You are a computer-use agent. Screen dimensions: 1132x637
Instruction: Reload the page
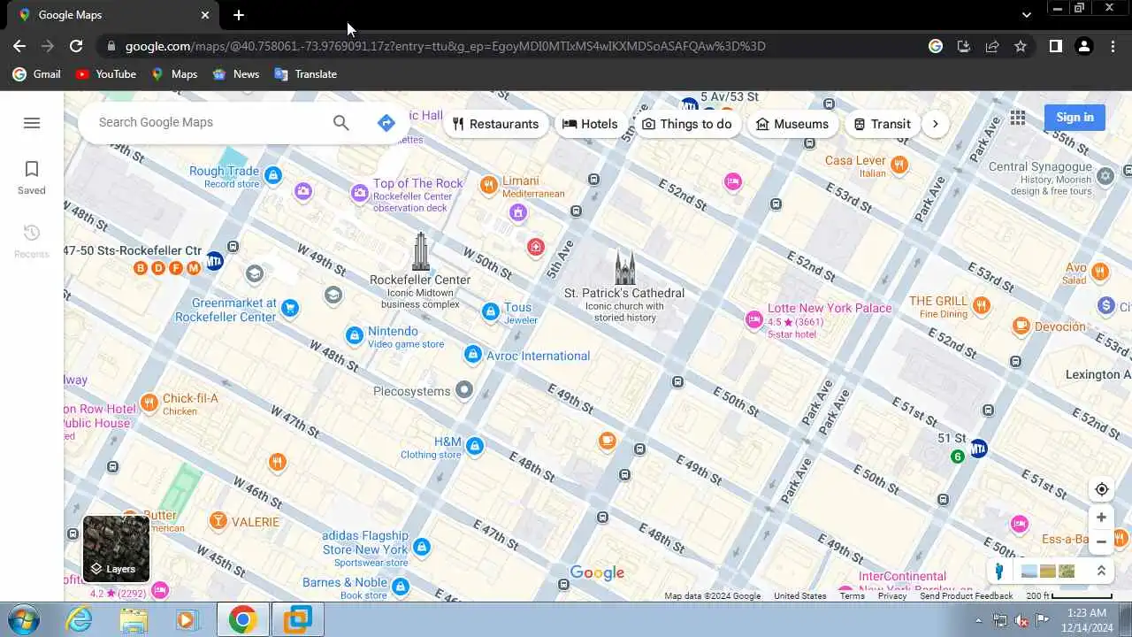click(x=76, y=46)
